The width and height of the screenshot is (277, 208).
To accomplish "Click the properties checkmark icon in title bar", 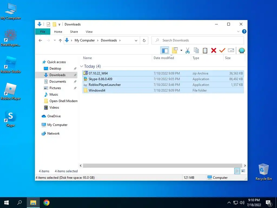I will pyautogui.click(x=48, y=24).
